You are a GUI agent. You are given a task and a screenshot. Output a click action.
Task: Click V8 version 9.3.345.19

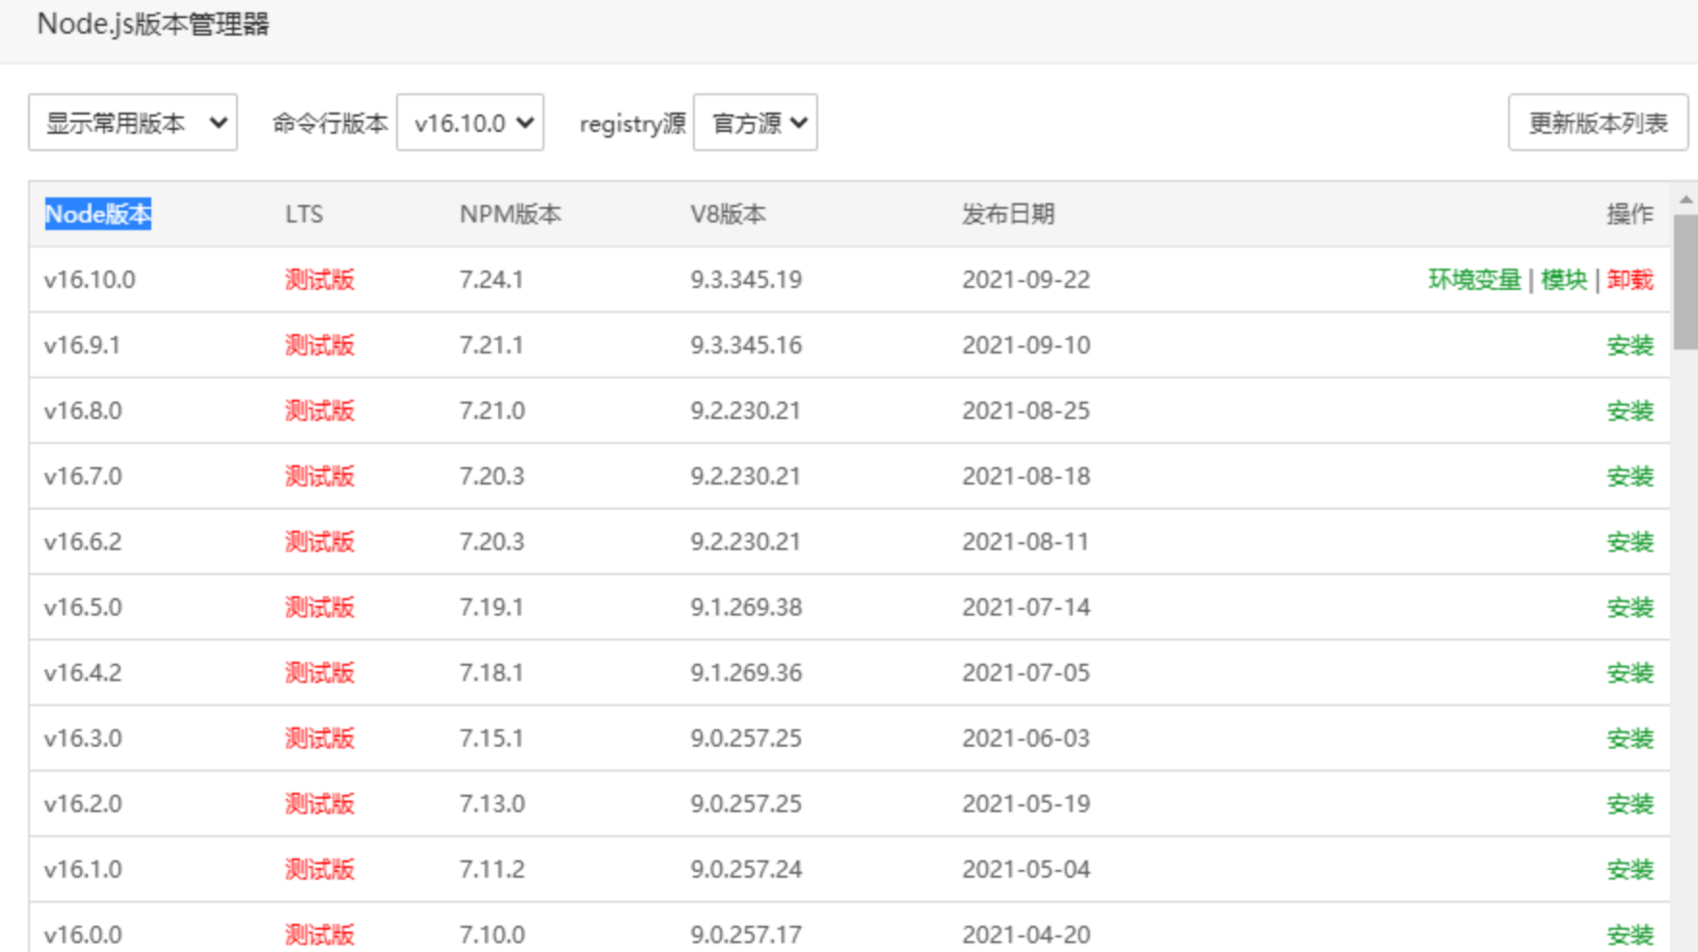pyautogui.click(x=746, y=279)
